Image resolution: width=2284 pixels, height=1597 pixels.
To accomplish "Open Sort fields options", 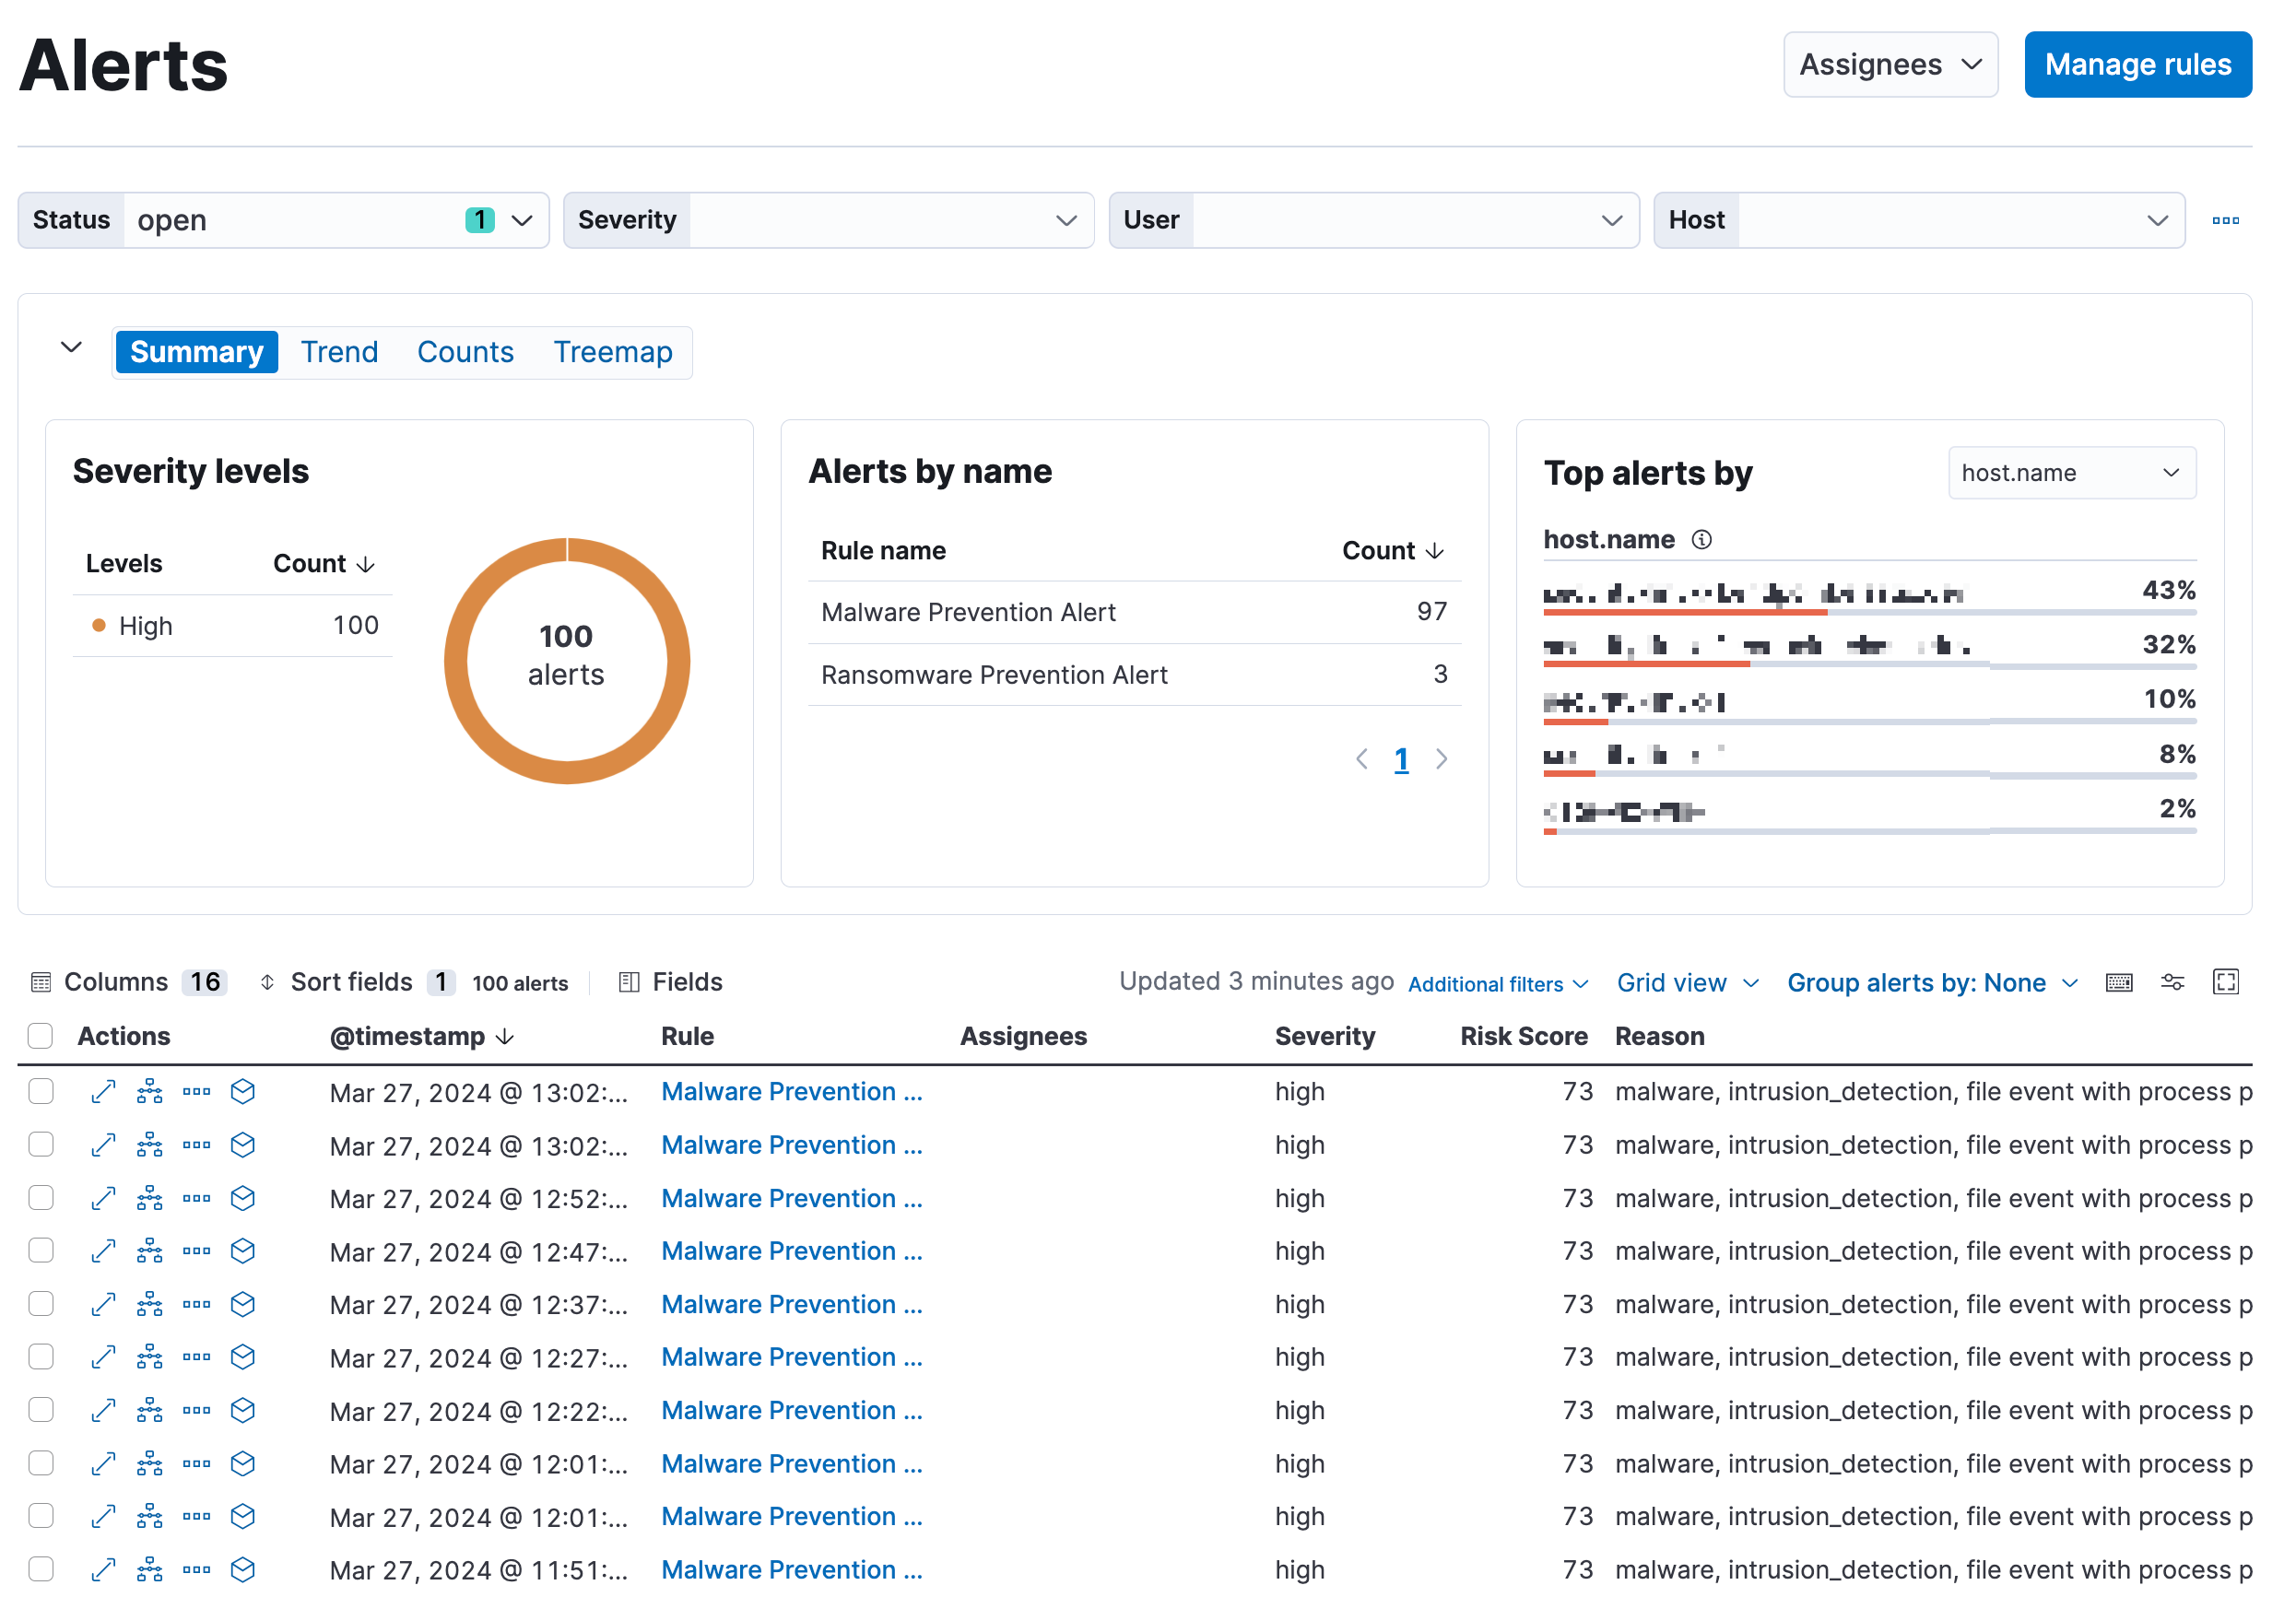I will click(x=356, y=982).
